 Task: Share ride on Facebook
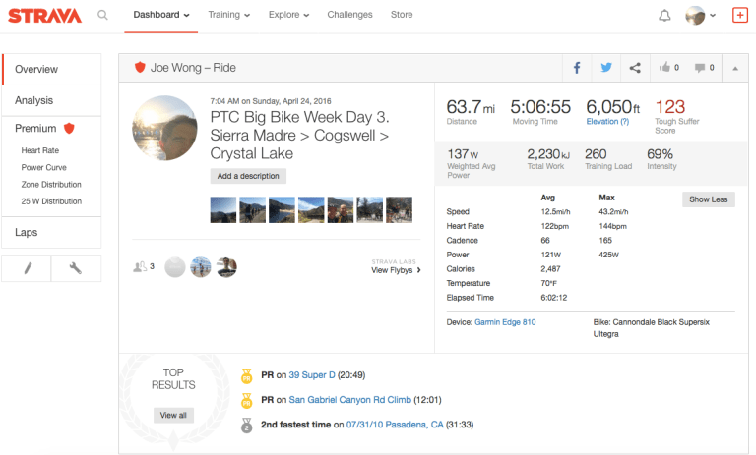[577, 68]
